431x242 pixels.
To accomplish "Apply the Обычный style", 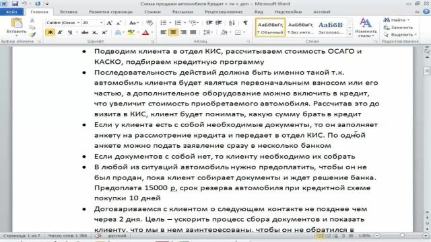I will click(270, 28).
